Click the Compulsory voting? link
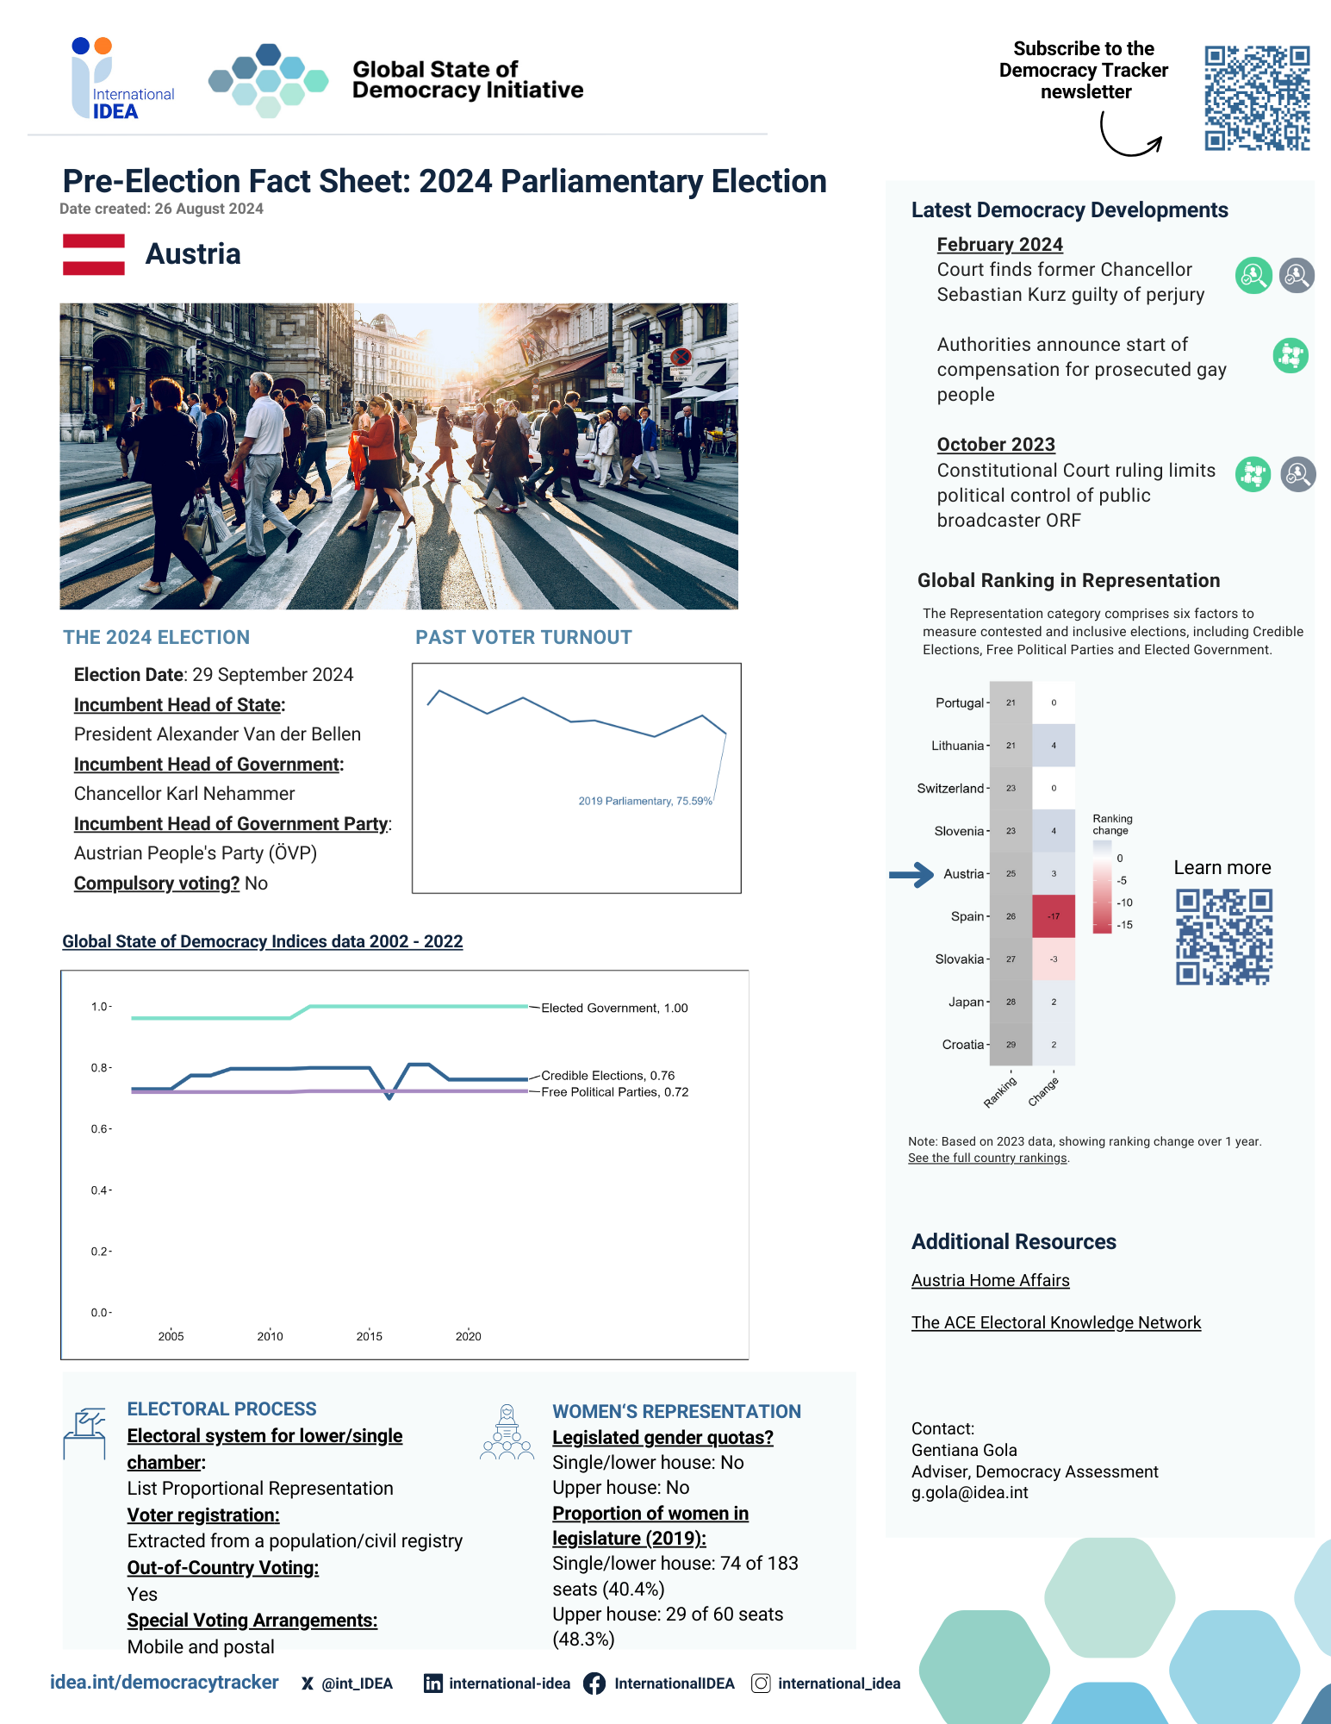This screenshot has height=1724, width=1331. (157, 884)
